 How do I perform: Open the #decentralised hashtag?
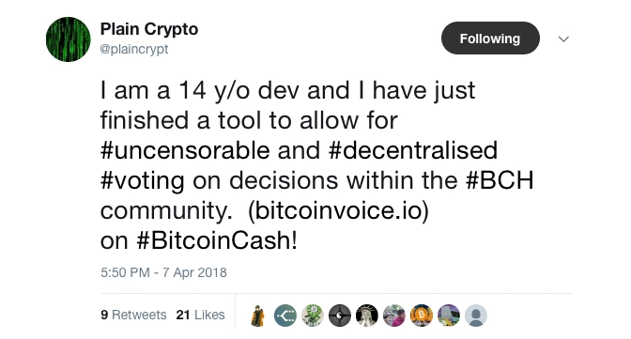coord(413,150)
